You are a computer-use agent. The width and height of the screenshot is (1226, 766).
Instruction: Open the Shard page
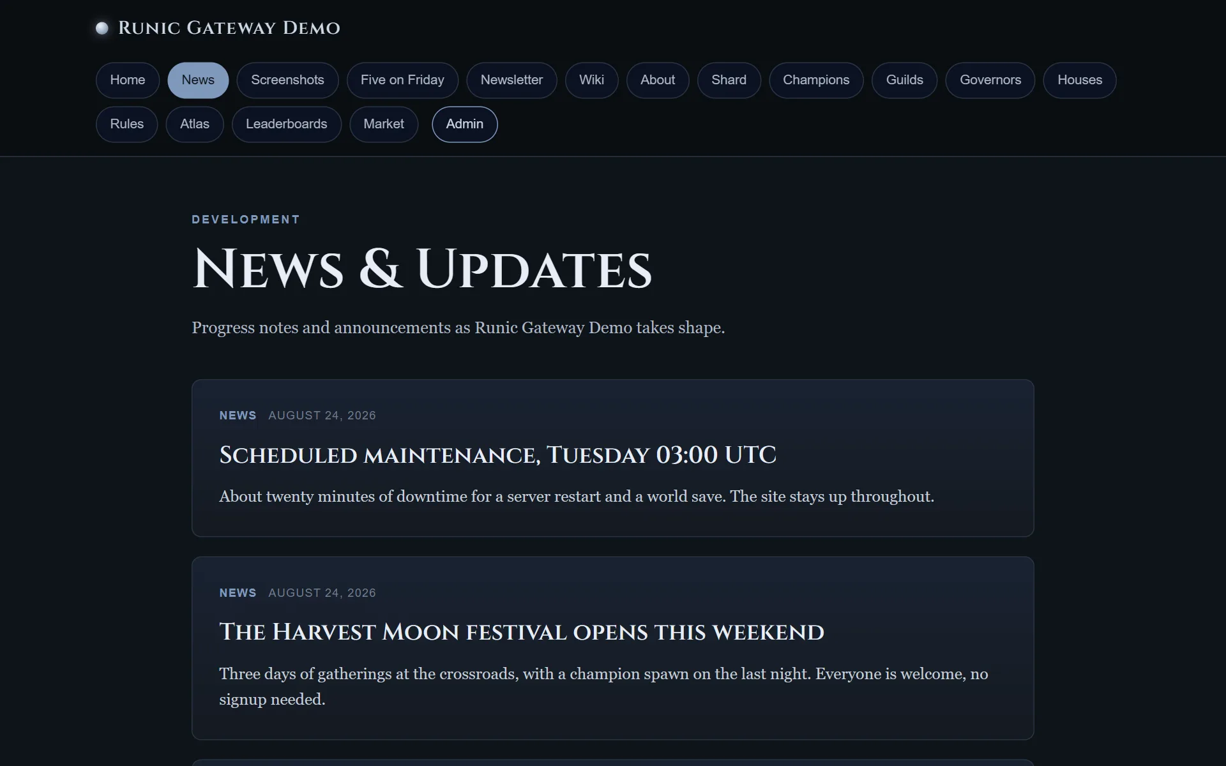[x=729, y=80]
